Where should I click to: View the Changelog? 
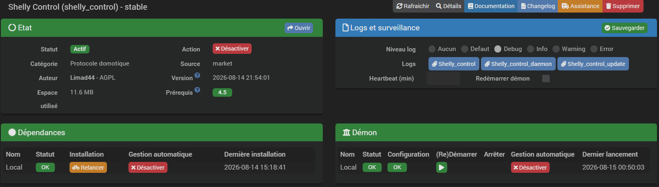538,6
